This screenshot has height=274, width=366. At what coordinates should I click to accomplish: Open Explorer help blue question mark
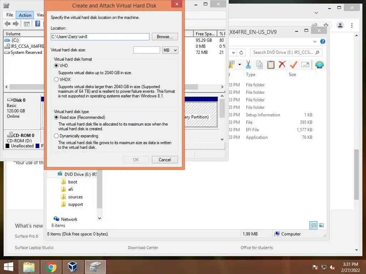[323, 41]
